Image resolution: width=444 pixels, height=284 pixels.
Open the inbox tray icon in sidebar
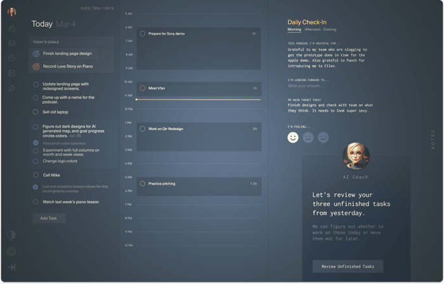click(x=11, y=43)
